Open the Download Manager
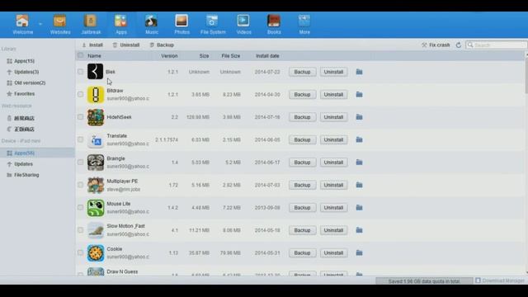 coord(500,280)
